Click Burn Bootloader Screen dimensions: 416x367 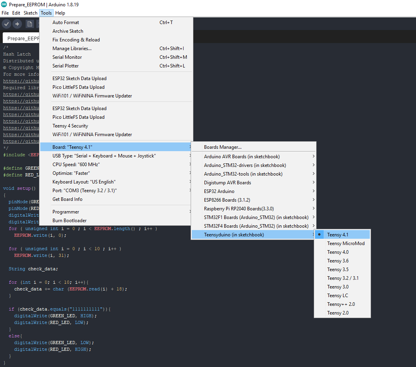coord(116,221)
